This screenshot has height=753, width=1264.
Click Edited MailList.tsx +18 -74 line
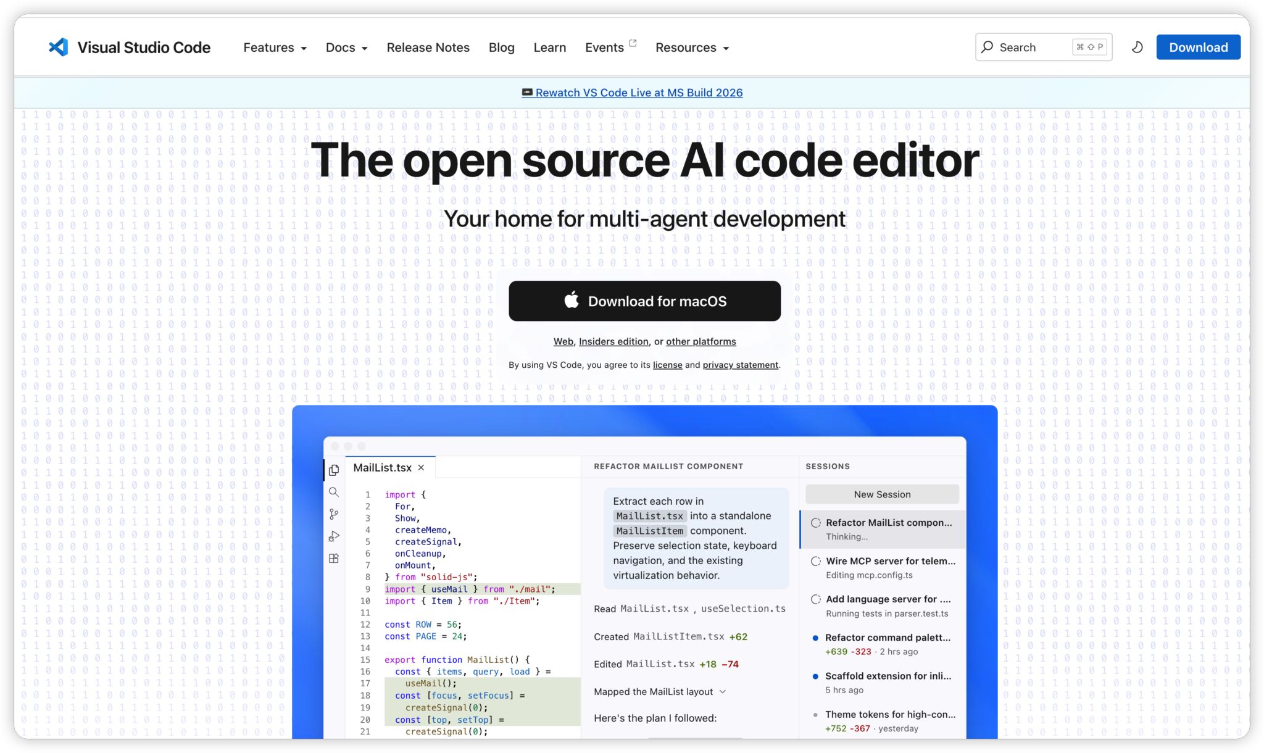pos(666,664)
